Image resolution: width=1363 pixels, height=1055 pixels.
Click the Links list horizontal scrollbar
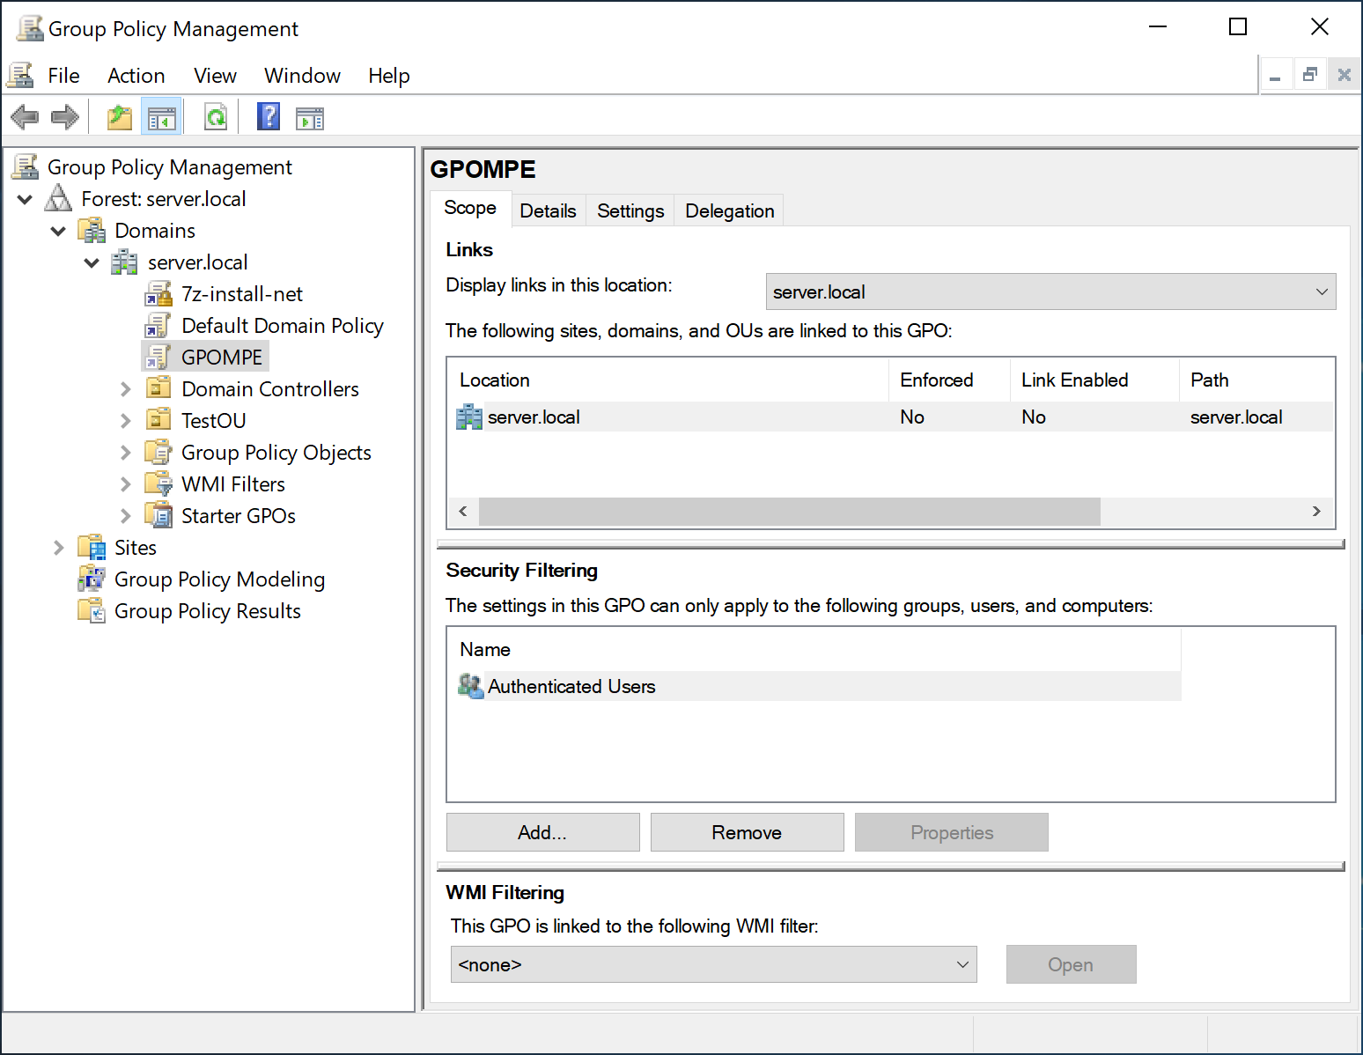[789, 512]
